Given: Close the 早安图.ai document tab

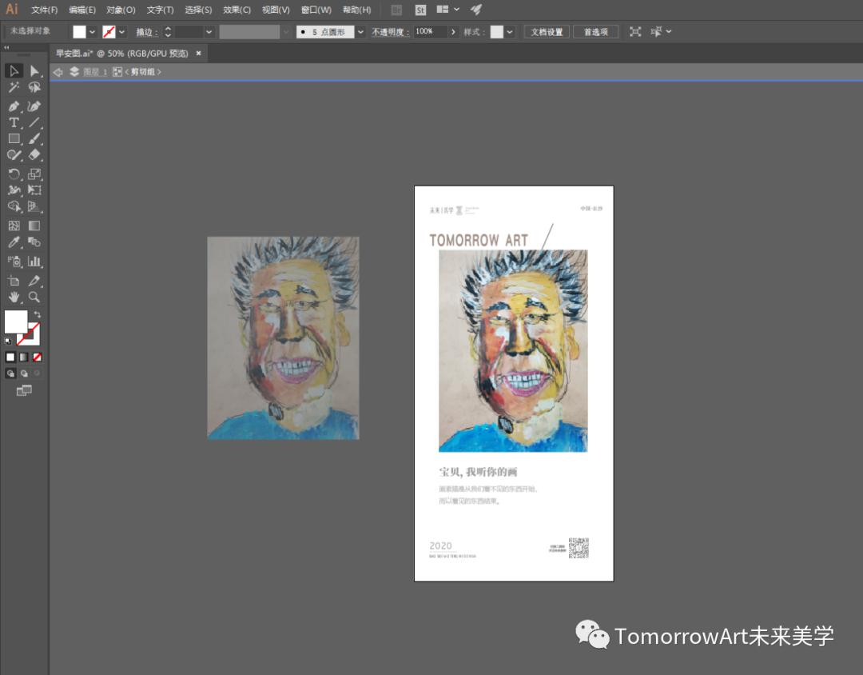Looking at the screenshot, I should click(199, 53).
